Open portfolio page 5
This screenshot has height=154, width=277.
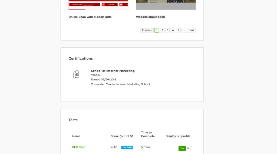(178, 30)
